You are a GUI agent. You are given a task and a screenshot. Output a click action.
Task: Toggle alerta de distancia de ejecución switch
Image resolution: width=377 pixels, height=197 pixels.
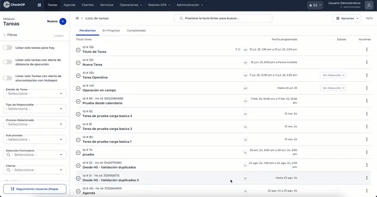pos(8,62)
